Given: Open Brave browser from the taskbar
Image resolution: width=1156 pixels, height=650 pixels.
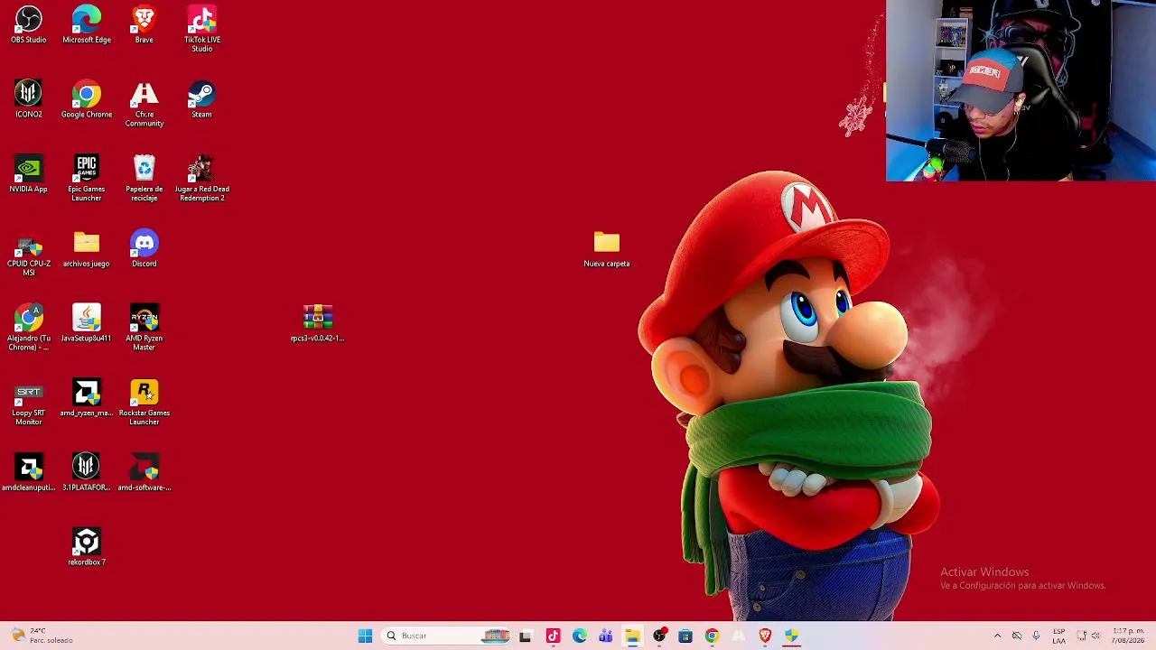Looking at the screenshot, I should (765, 636).
